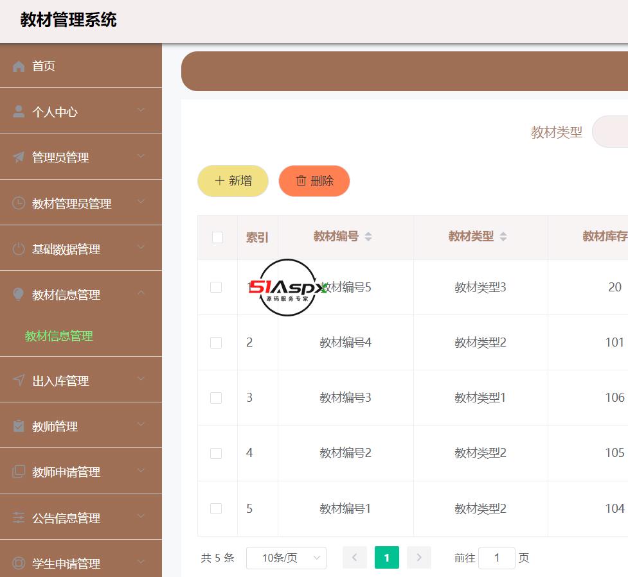Click the clock icon beside 教材管理员管理
This screenshot has height=577, width=628.
19,203
